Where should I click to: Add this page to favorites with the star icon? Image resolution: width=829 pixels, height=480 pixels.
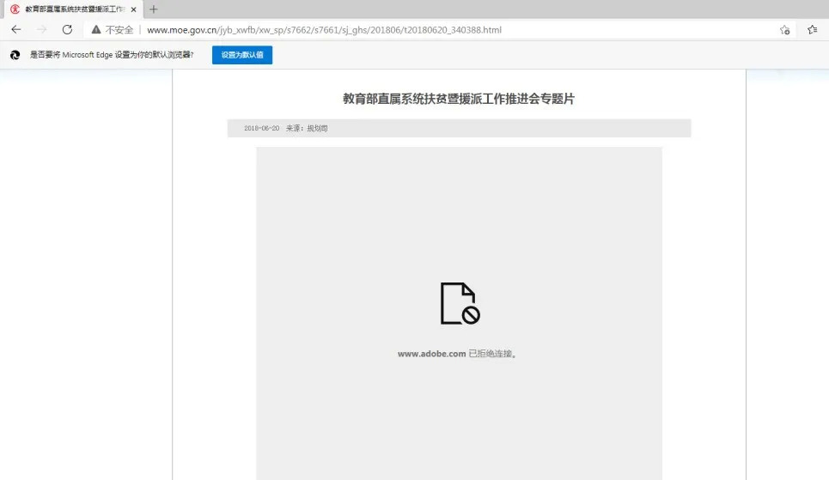coord(784,30)
